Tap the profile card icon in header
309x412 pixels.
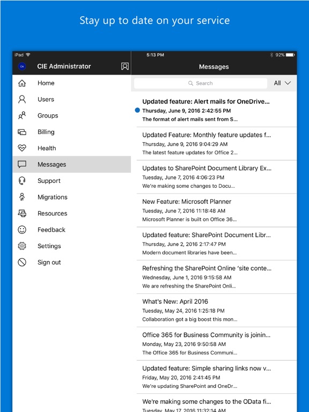click(x=125, y=66)
